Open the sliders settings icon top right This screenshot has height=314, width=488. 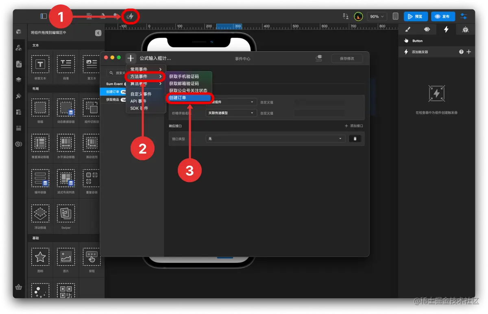pos(464,16)
